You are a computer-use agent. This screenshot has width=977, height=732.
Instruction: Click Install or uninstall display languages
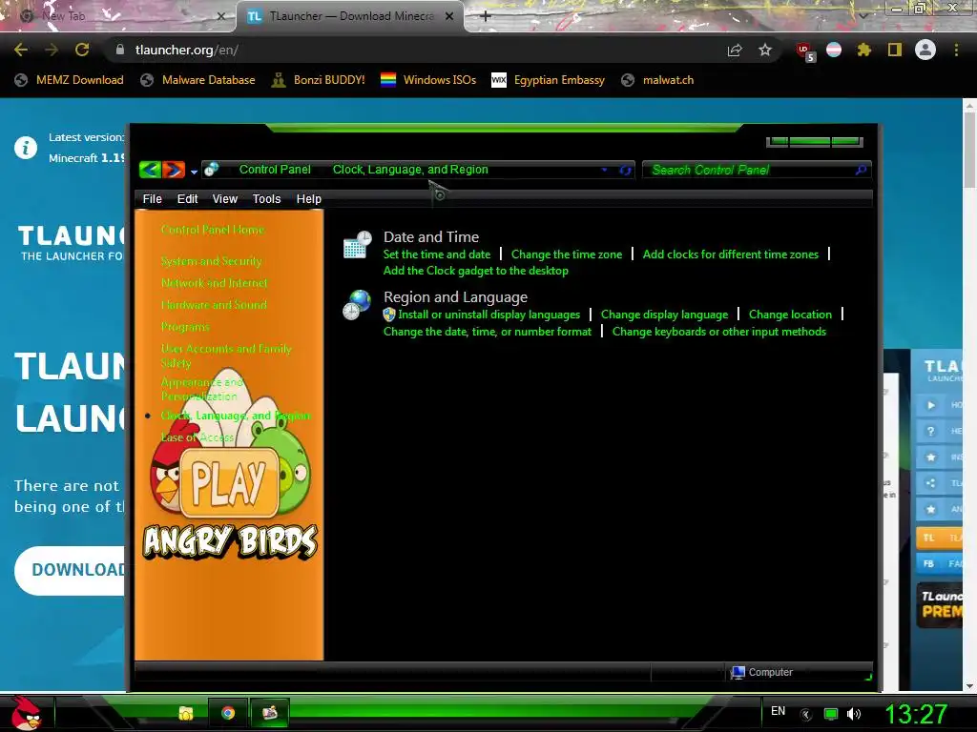tap(489, 315)
